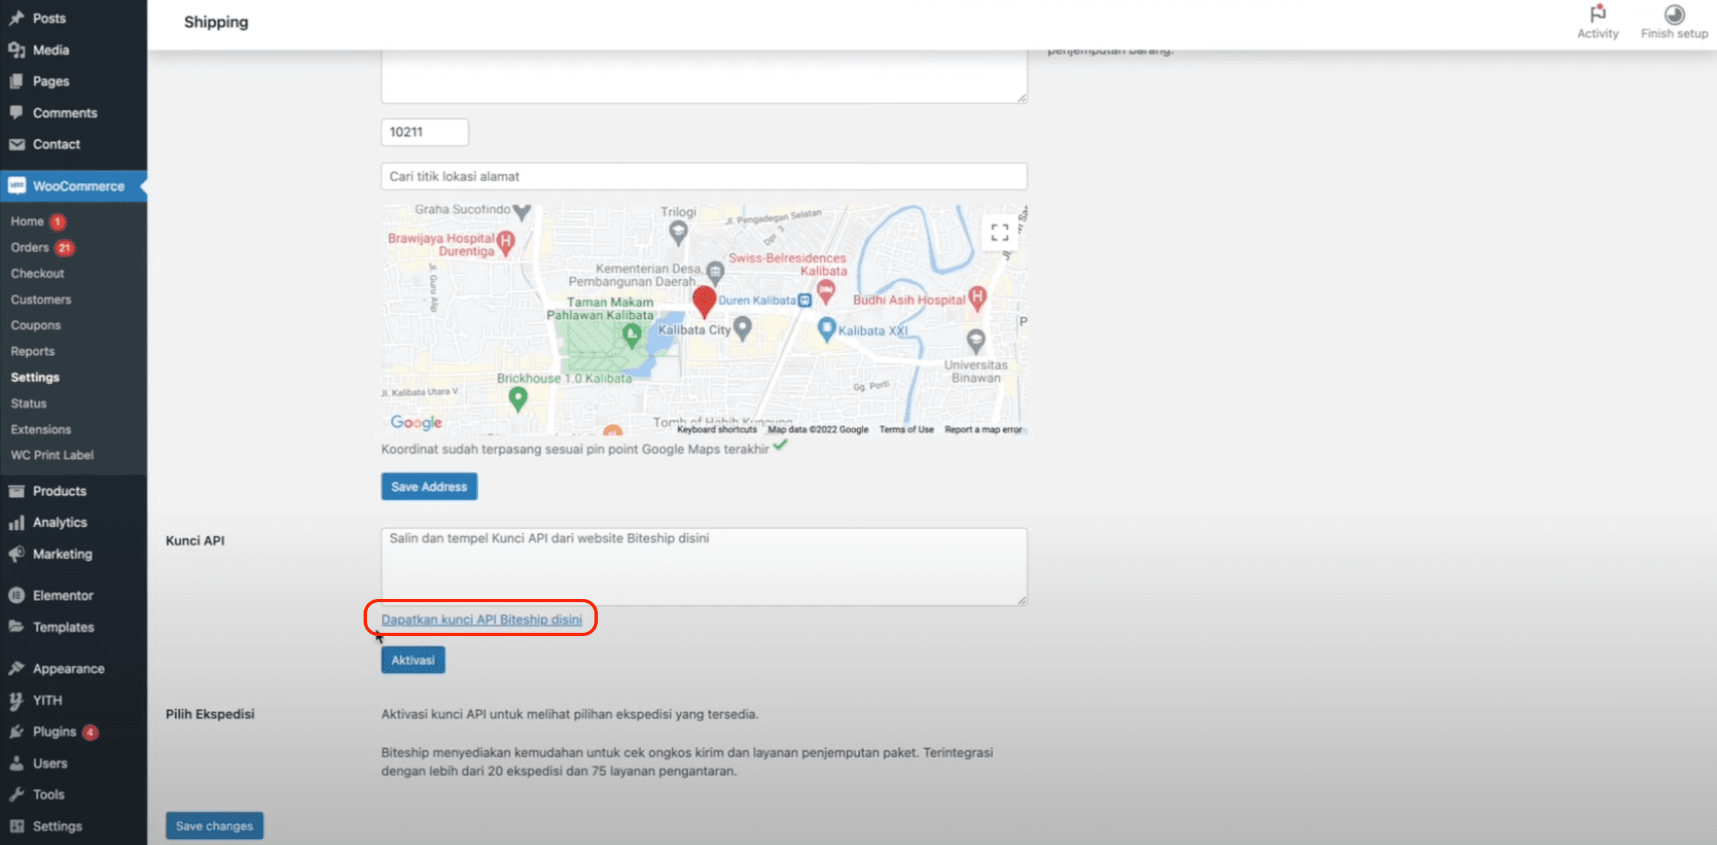
Task: Click the YITH icon in sidebar
Action: click(x=17, y=700)
